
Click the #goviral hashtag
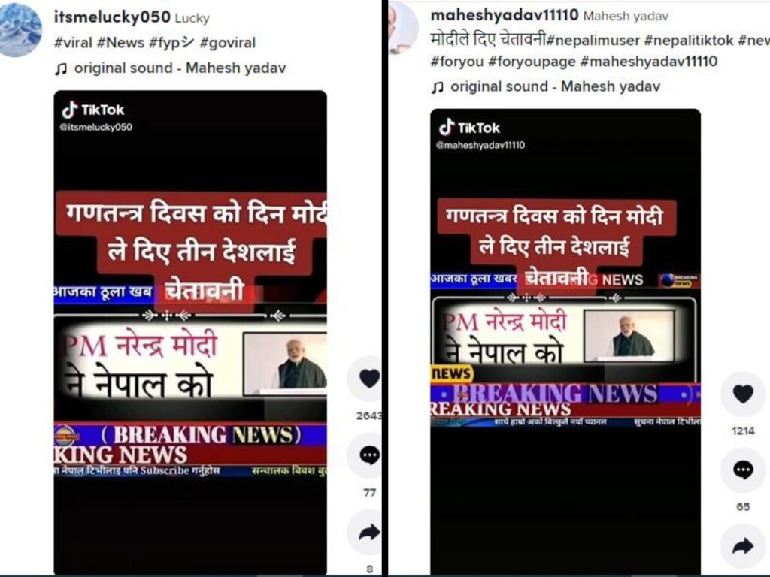pyautogui.click(x=228, y=43)
